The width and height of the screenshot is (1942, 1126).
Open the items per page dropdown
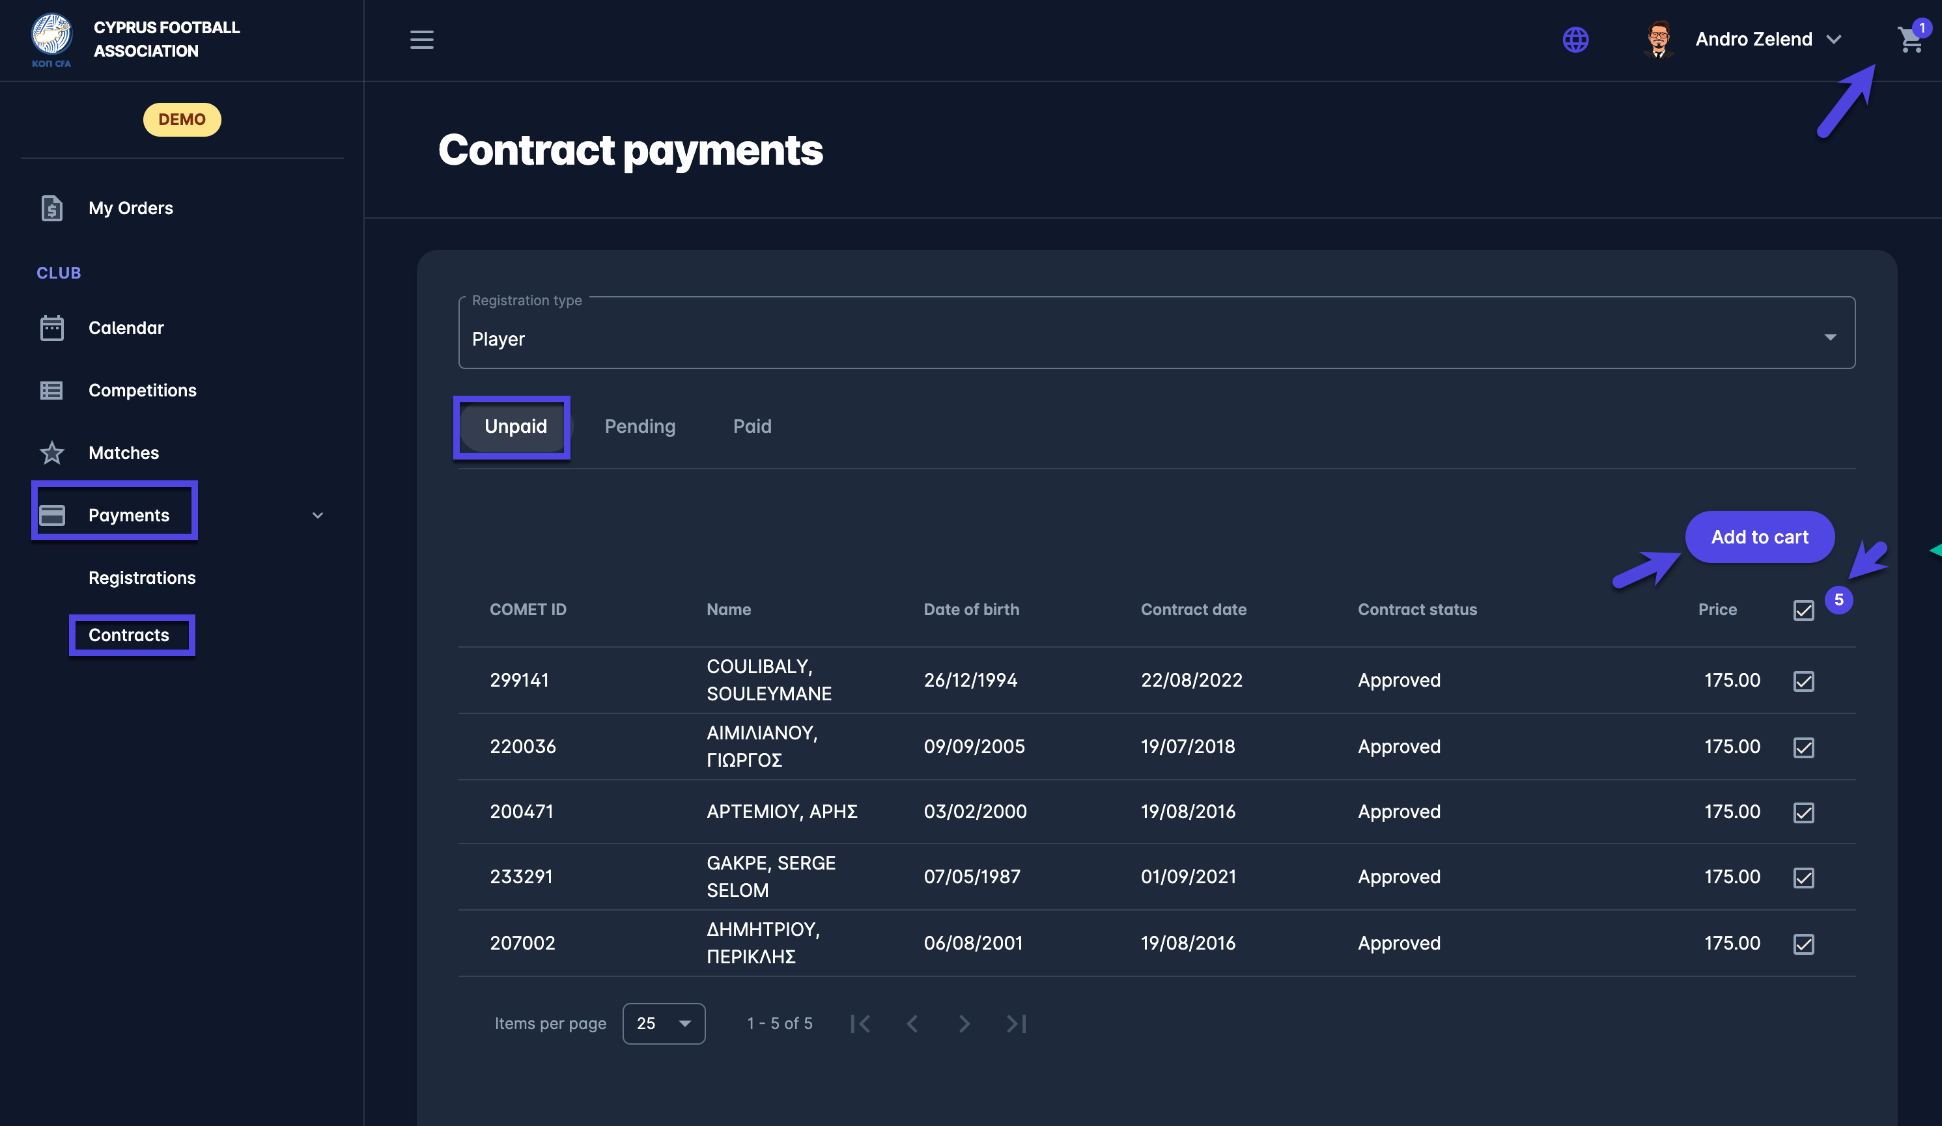[x=664, y=1024]
